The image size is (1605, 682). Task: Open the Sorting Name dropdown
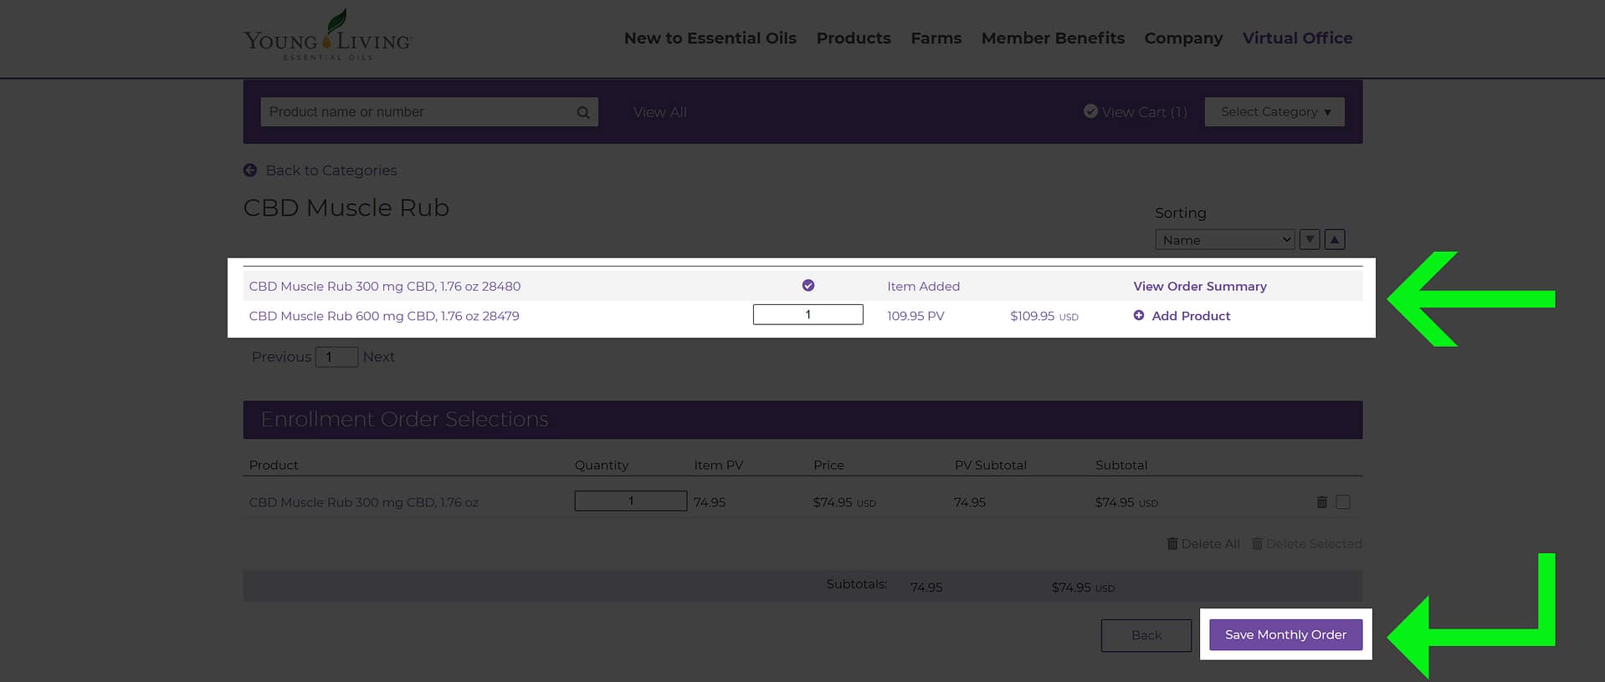[x=1224, y=240]
